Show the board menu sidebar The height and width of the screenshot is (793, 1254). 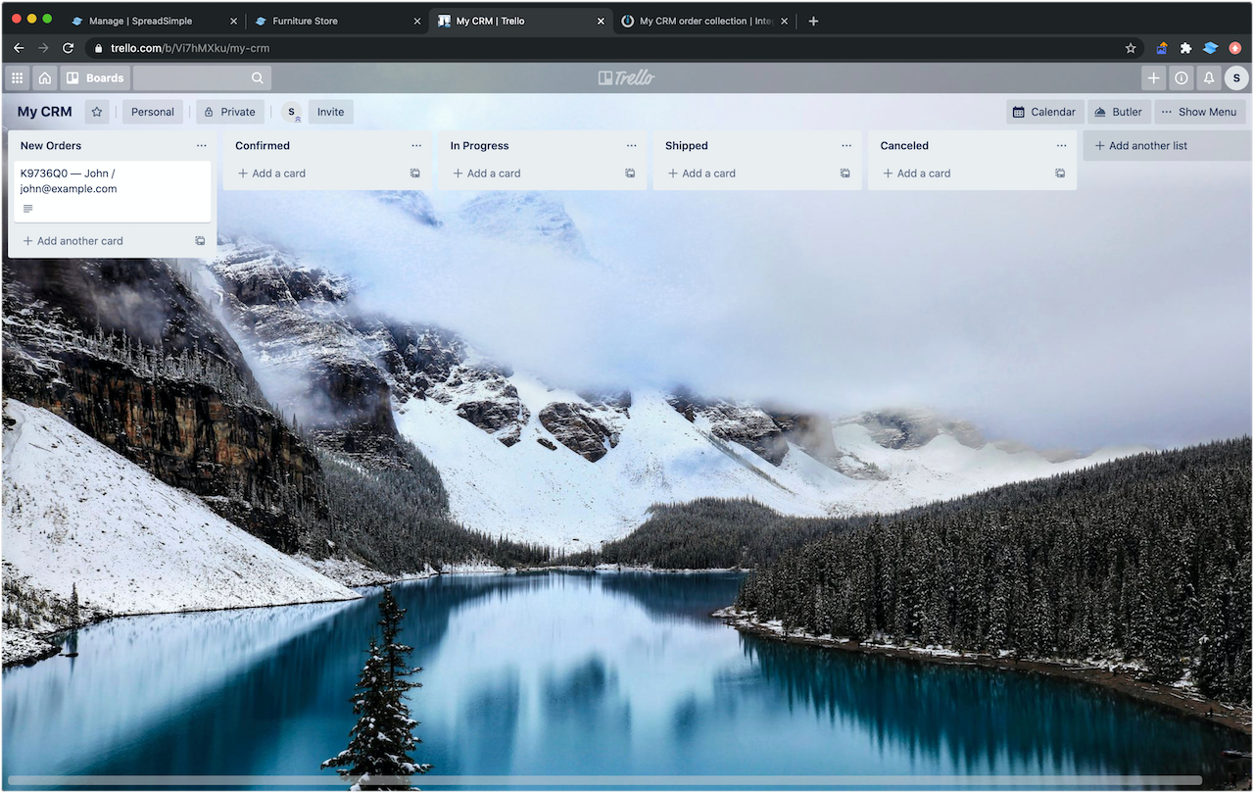(1200, 112)
